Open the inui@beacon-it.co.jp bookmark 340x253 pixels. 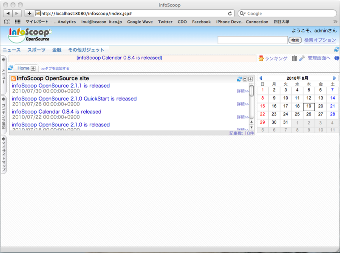(102, 22)
